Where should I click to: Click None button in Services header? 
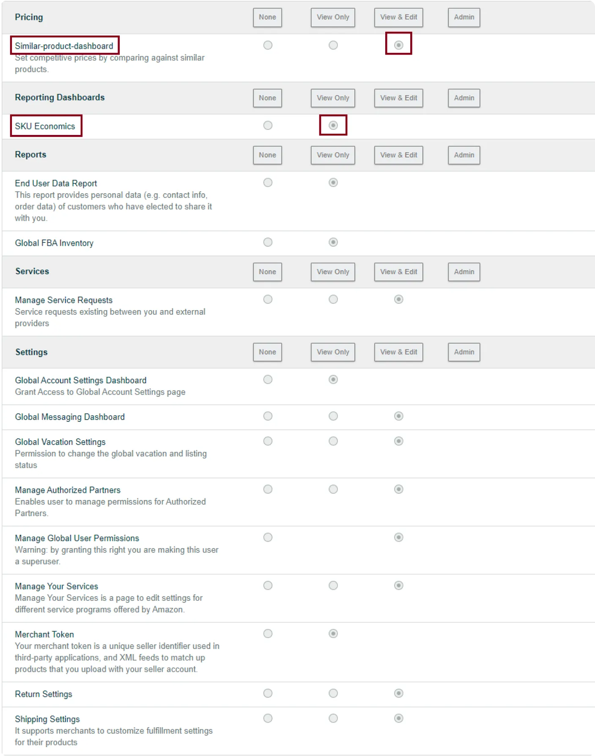(267, 272)
